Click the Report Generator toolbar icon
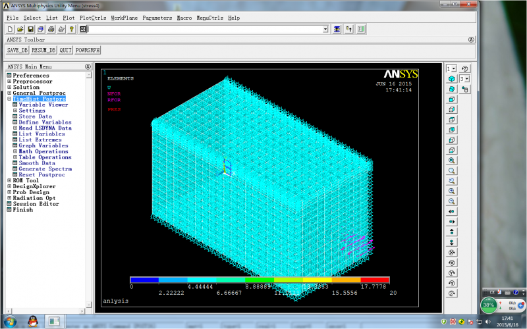The image size is (527, 329). (x=61, y=29)
